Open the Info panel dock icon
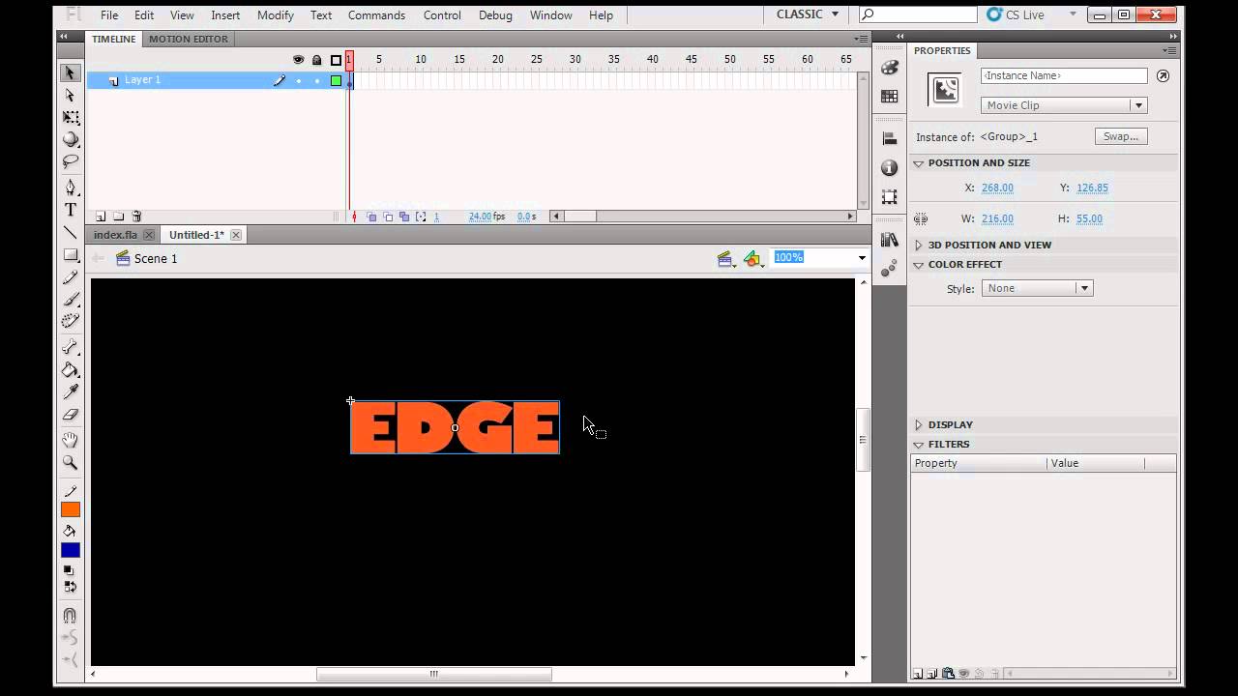This screenshot has width=1238, height=696. click(890, 168)
